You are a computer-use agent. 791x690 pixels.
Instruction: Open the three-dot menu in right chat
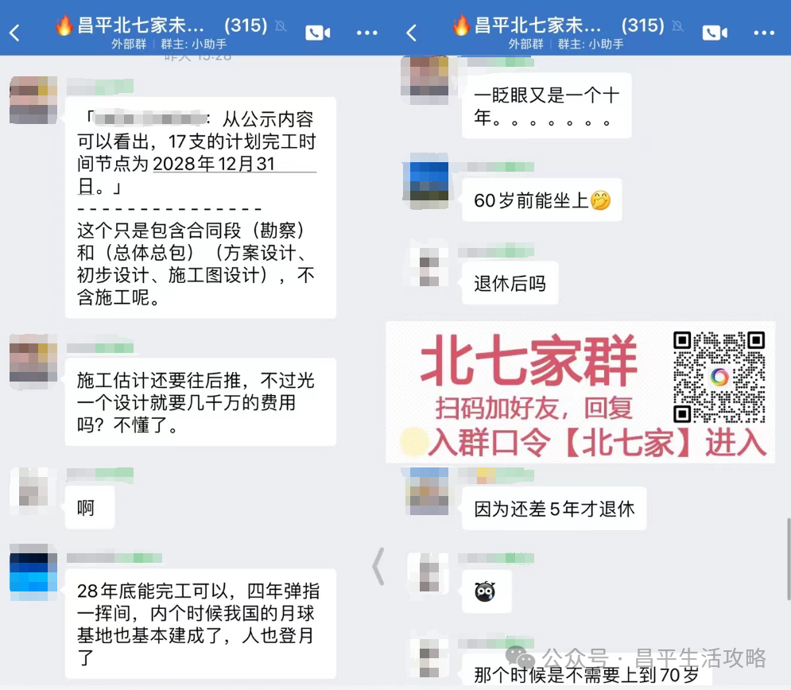tap(764, 33)
